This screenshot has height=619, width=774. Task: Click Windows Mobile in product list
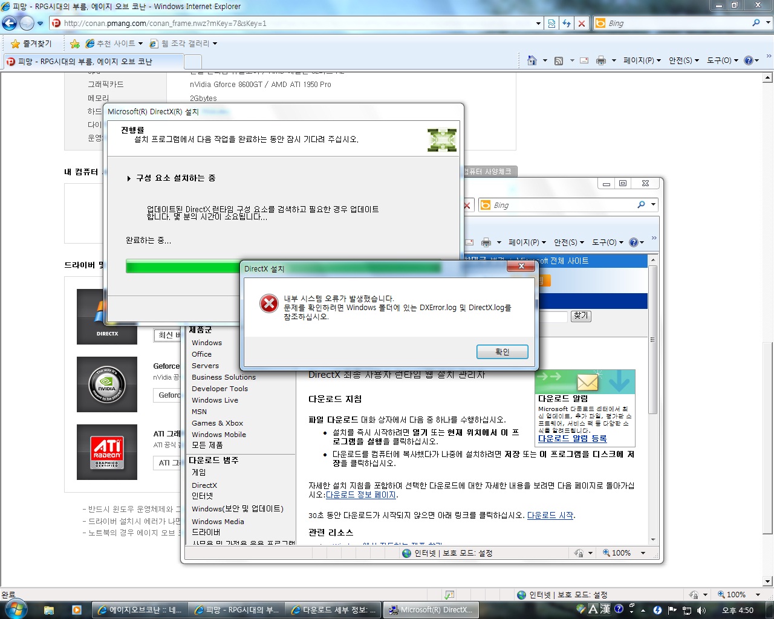tap(219, 435)
